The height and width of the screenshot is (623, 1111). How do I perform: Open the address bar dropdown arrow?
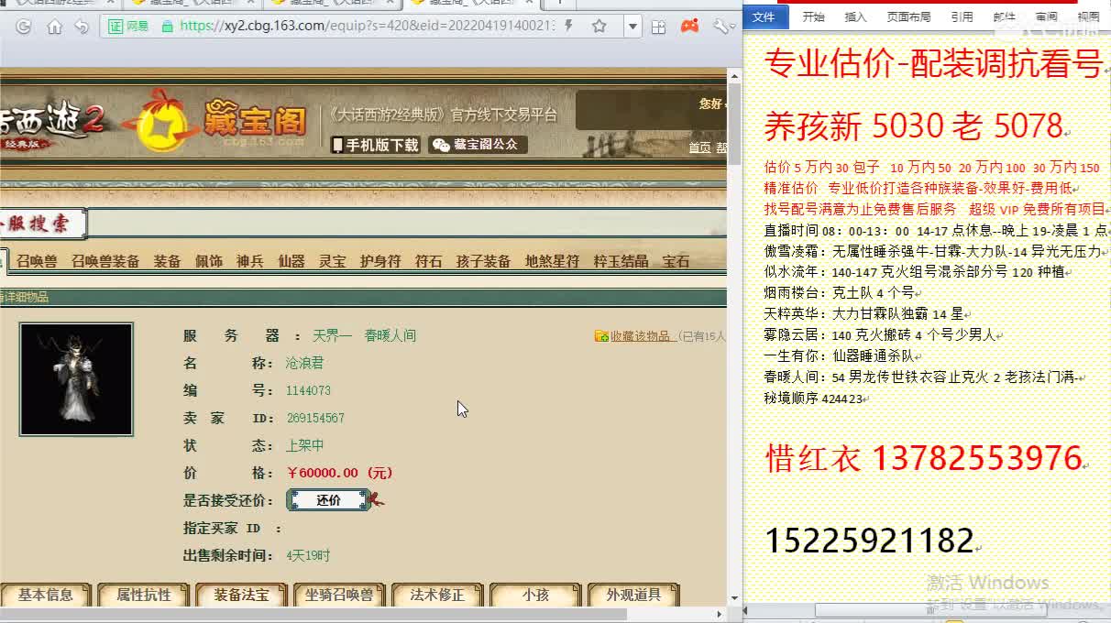632,27
